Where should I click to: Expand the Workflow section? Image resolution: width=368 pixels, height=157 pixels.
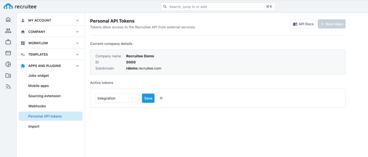click(x=51, y=43)
